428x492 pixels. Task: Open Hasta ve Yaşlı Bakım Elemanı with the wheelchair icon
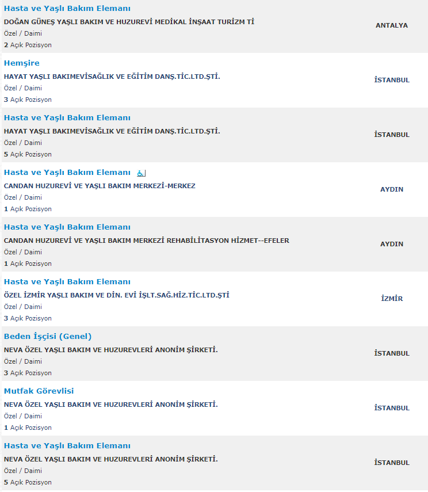pyautogui.click(x=67, y=172)
